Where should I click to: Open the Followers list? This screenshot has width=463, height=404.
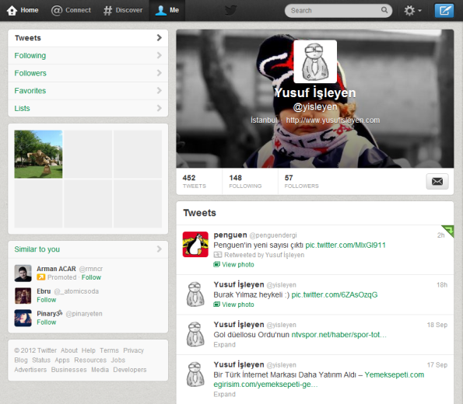(x=88, y=73)
